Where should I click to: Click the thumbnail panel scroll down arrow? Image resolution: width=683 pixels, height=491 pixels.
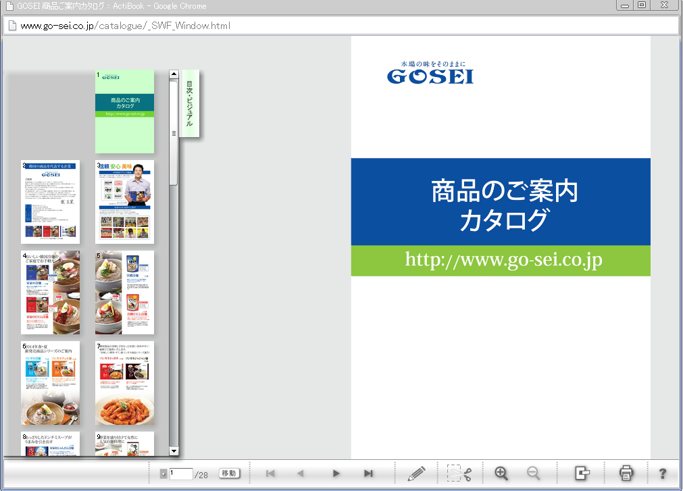point(174,451)
